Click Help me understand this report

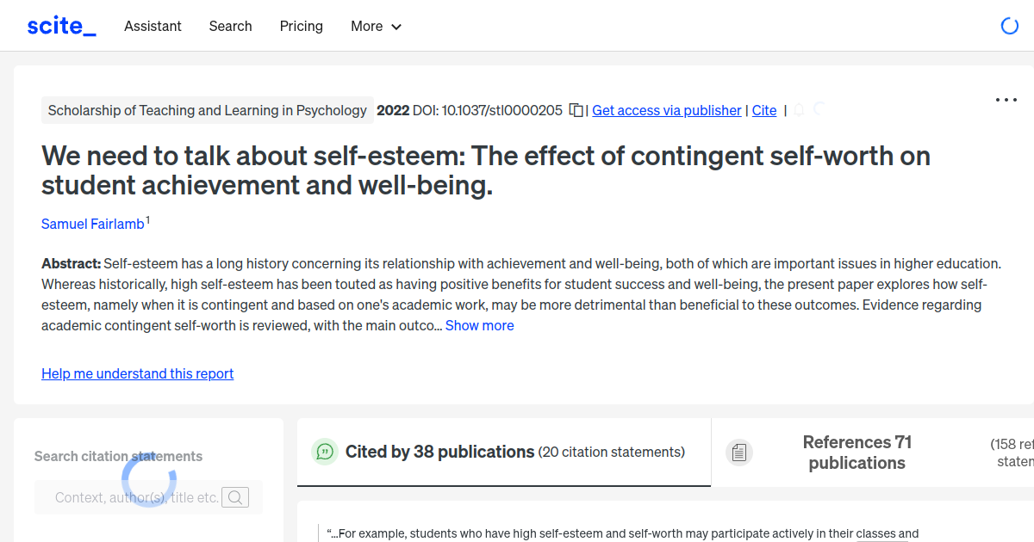click(137, 373)
